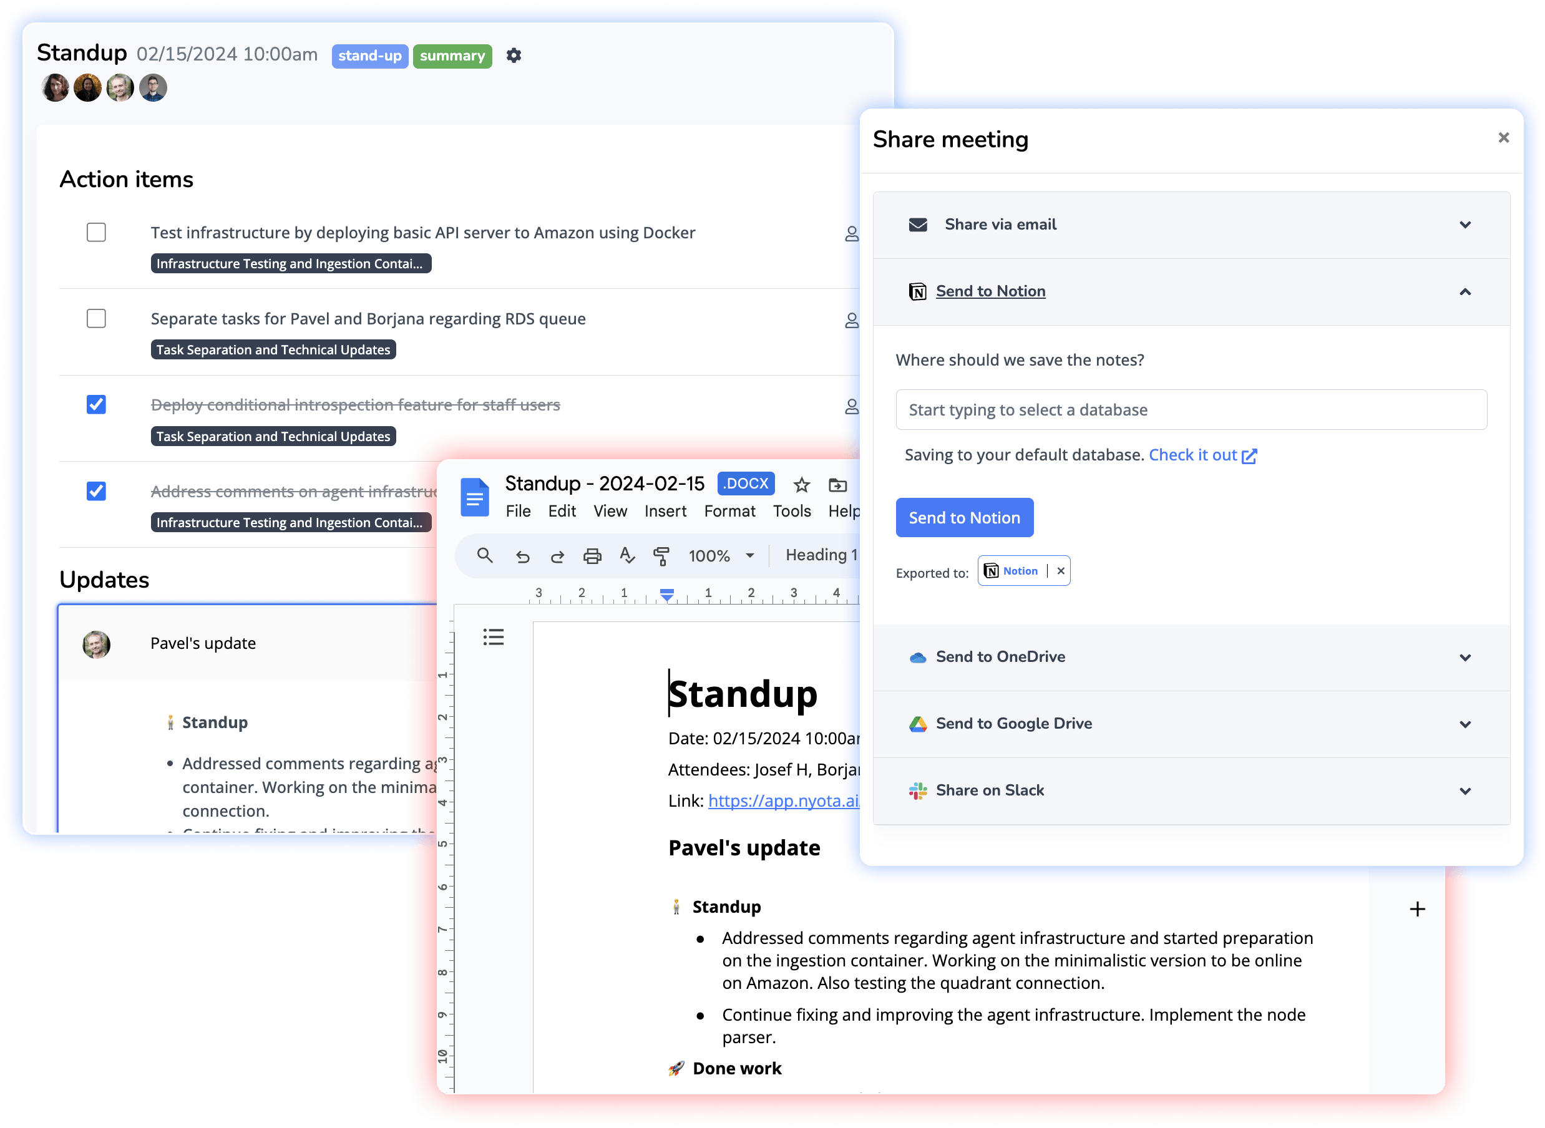
Task: Click the OneDrive cloud icon
Action: tap(918, 656)
